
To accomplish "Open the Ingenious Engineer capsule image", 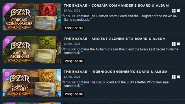I will (x=32, y=83).
